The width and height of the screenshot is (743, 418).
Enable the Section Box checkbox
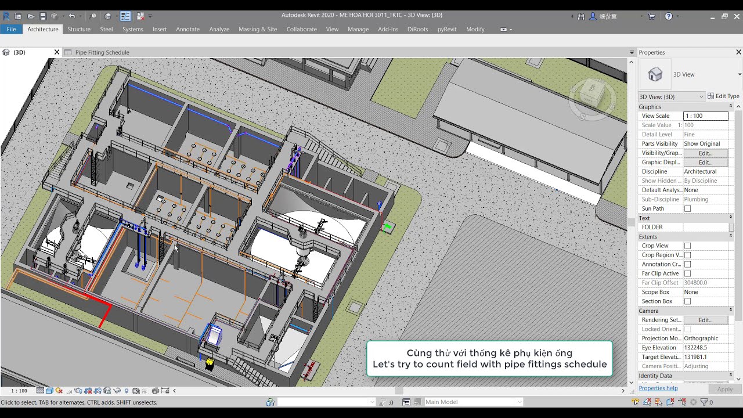pos(687,301)
